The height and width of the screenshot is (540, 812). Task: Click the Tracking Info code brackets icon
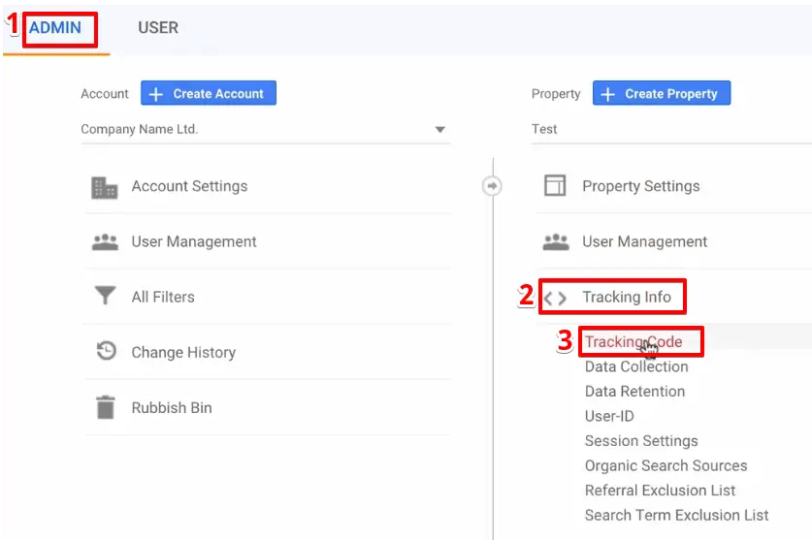[555, 299]
